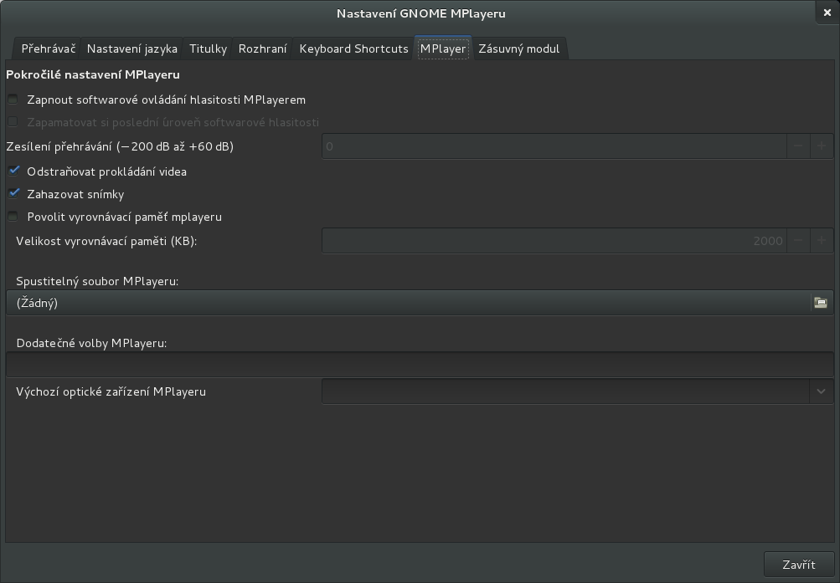Click Výchozí optické zařízení MPlayeru label
Viewport: 840px width, 583px height.
click(111, 392)
